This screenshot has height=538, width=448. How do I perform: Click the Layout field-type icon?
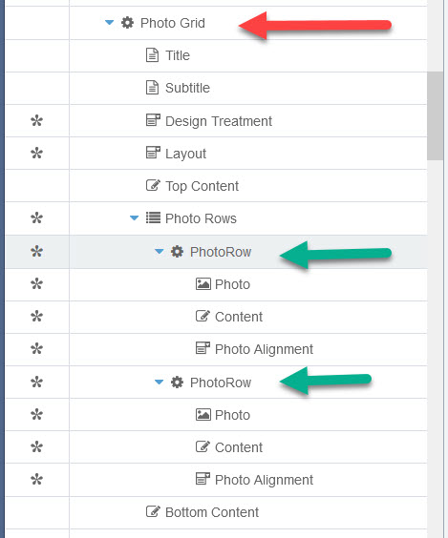coord(153,153)
